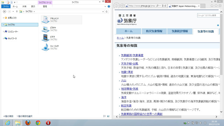The height and width of the screenshot is (126, 224).
Task: Open IE address bar search dropdown arrow
Action: point(160,6)
